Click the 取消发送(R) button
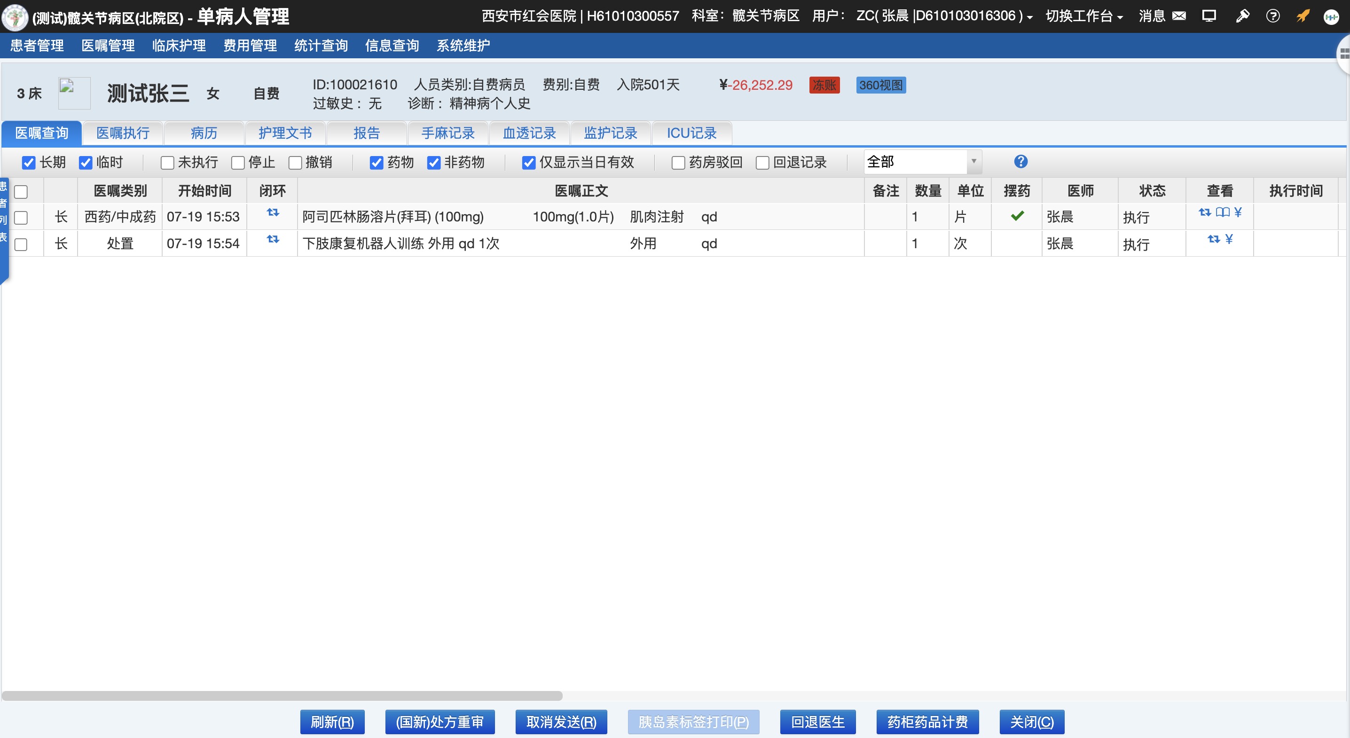This screenshot has width=1350, height=738. (x=561, y=722)
